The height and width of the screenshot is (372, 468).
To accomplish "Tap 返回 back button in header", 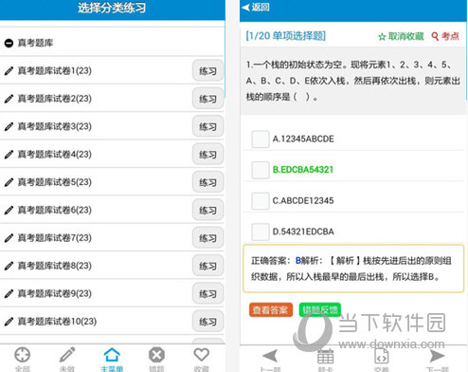I will pyautogui.click(x=256, y=8).
